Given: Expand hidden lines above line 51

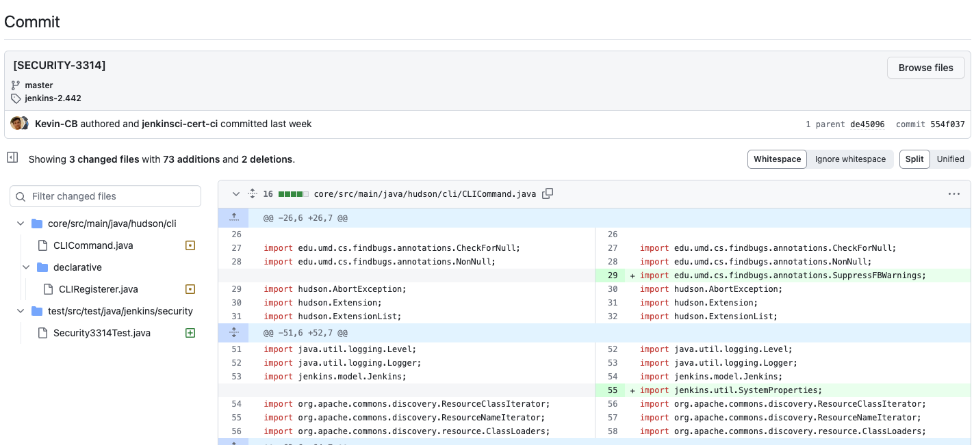Looking at the screenshot, I should point(234,333).
